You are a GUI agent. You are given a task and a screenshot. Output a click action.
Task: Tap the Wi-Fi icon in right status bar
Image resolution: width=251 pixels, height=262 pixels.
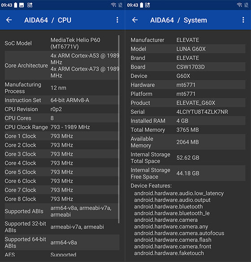239,5
